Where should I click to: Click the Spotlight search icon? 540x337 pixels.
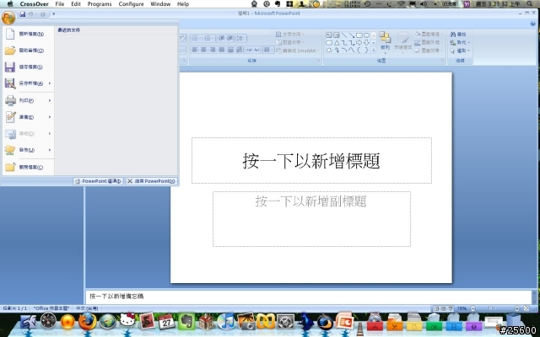530,3
